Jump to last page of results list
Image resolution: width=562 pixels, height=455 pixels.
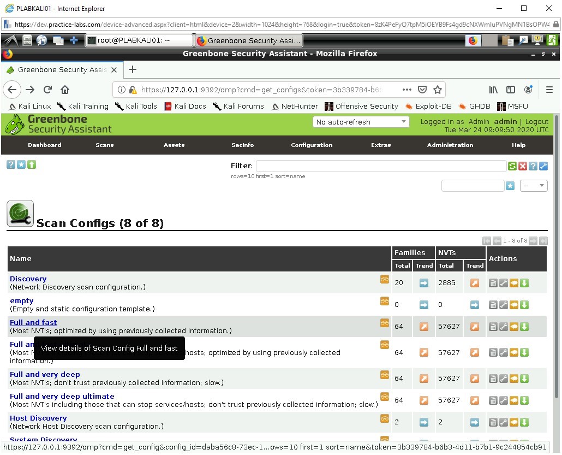543,240
